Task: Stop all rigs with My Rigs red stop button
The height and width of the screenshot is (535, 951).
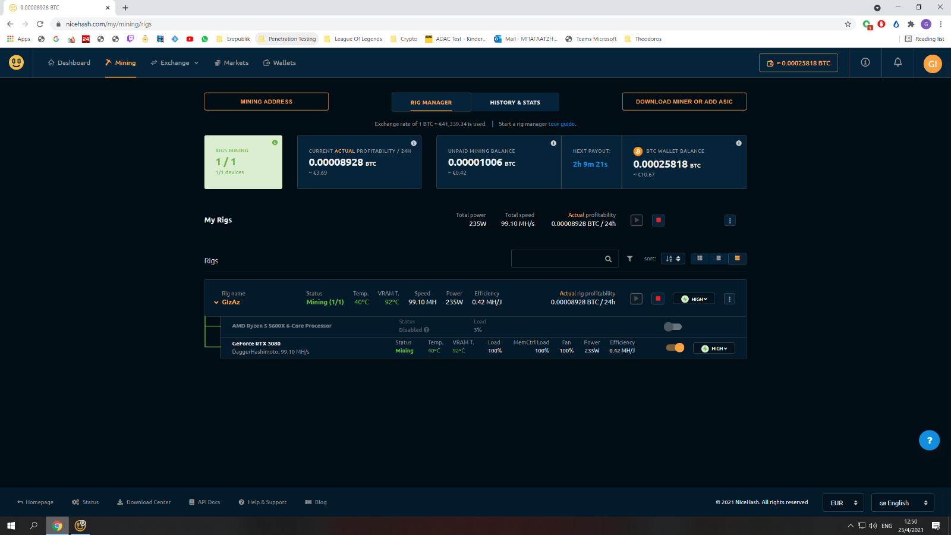Action: [x=658, y=221]
